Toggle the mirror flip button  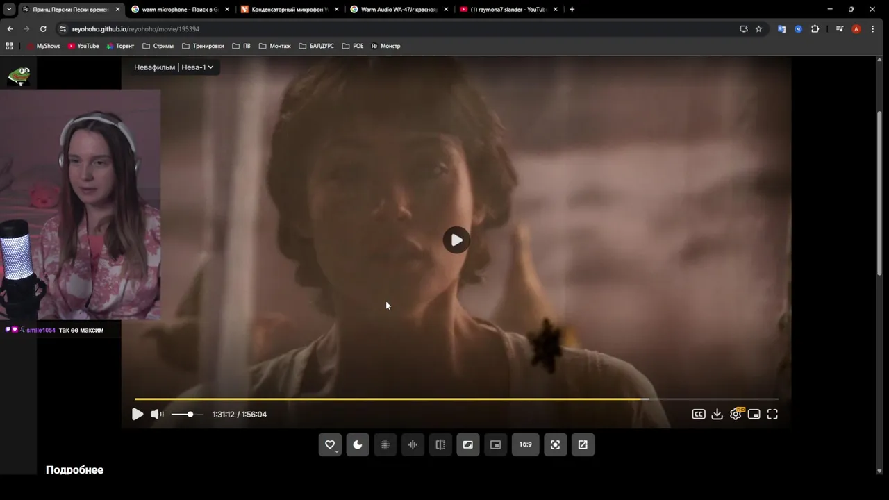[x=440, y=444]
